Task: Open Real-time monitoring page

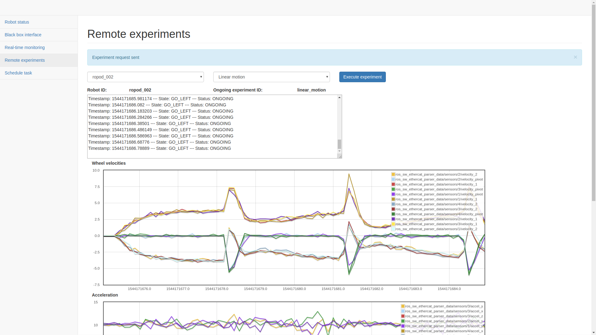Action: click(x=25, y=47)
